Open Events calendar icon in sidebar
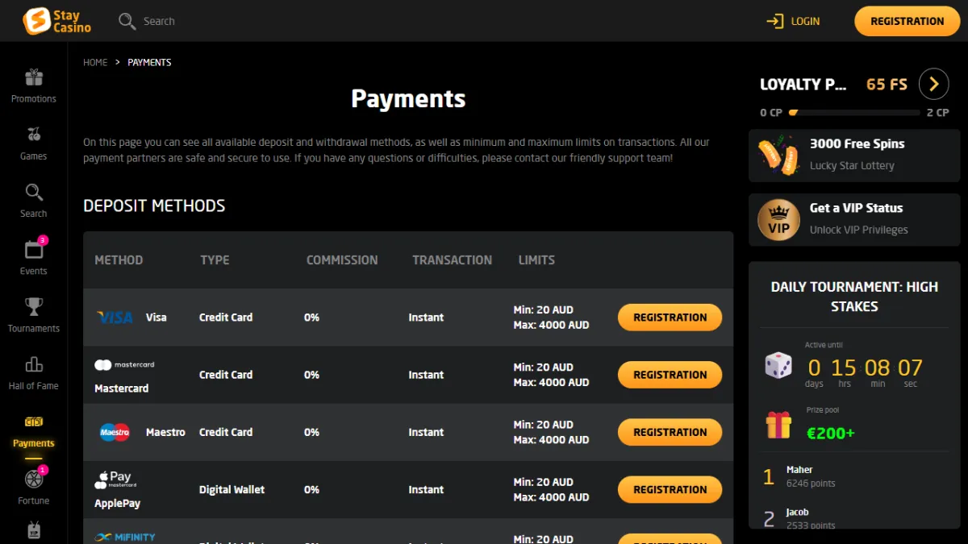The height and width of the screenshot is (544, 968). point(34,249)
